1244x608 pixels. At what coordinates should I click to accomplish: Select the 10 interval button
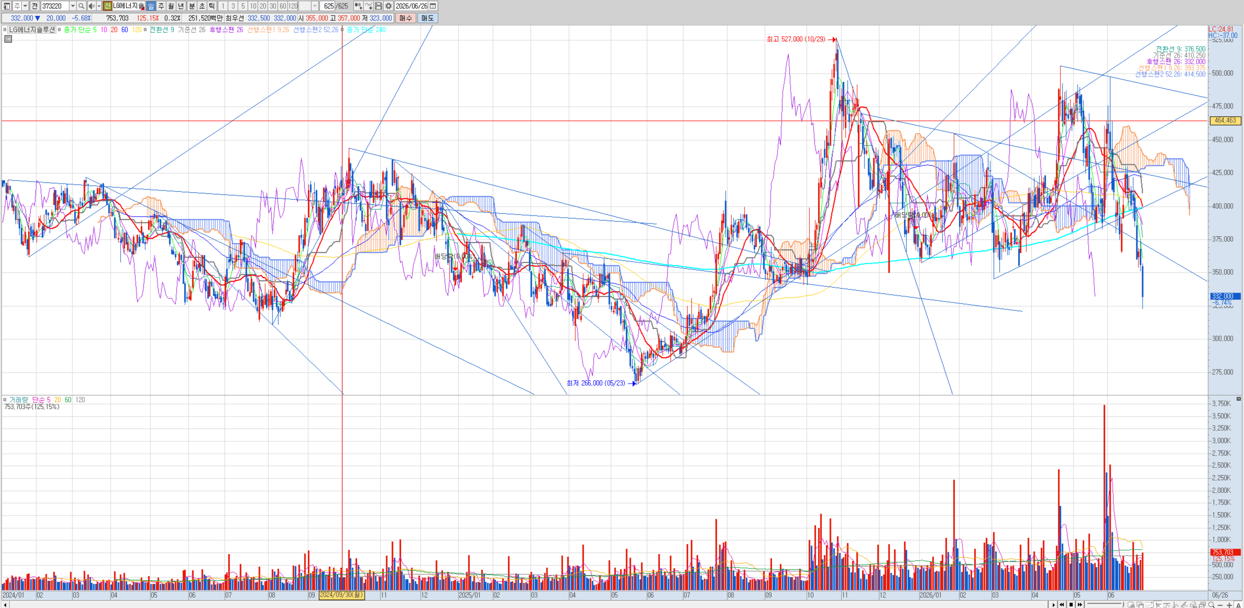click(253, 6)
